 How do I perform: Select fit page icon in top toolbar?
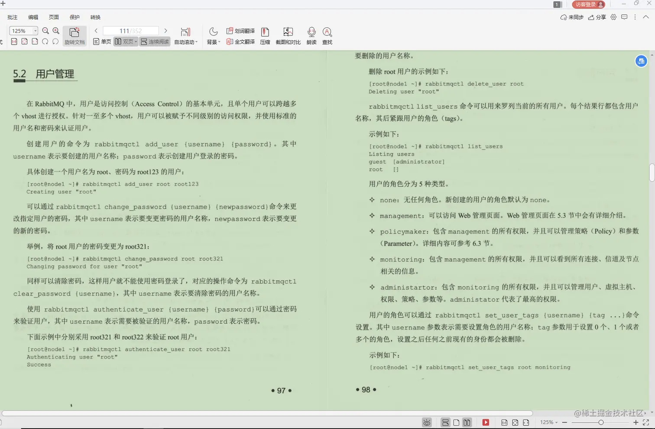click(x=25, y=42)
